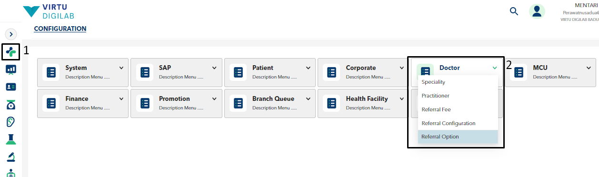Select the ID card sidebar icon

point(10,87)
